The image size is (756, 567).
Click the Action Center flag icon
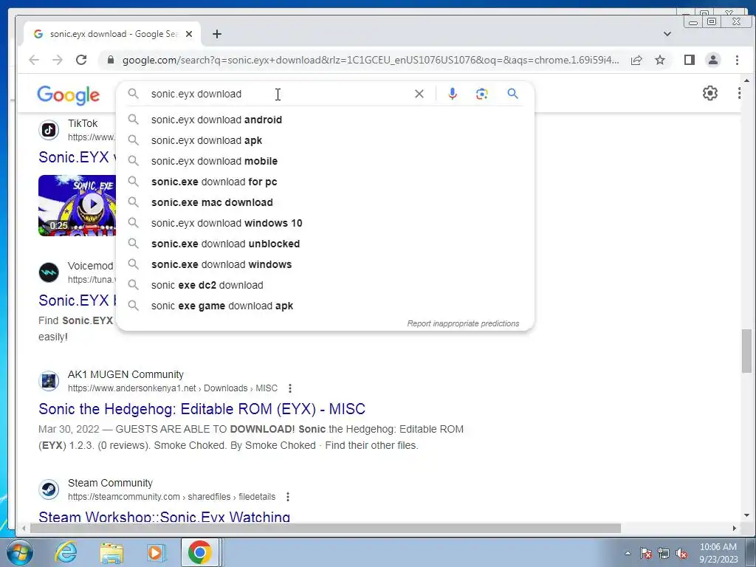pos(646,553)
